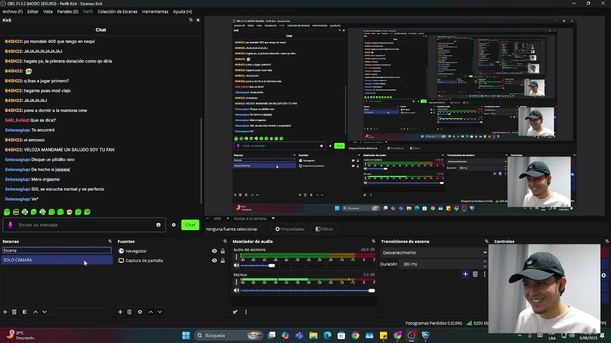Add a new scene with plus icon

(x=5, y=312)
